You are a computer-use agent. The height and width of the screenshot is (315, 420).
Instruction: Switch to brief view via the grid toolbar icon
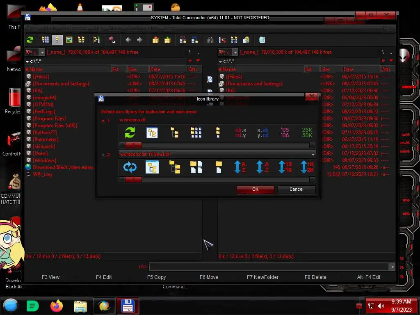click(x=45, y=40)
